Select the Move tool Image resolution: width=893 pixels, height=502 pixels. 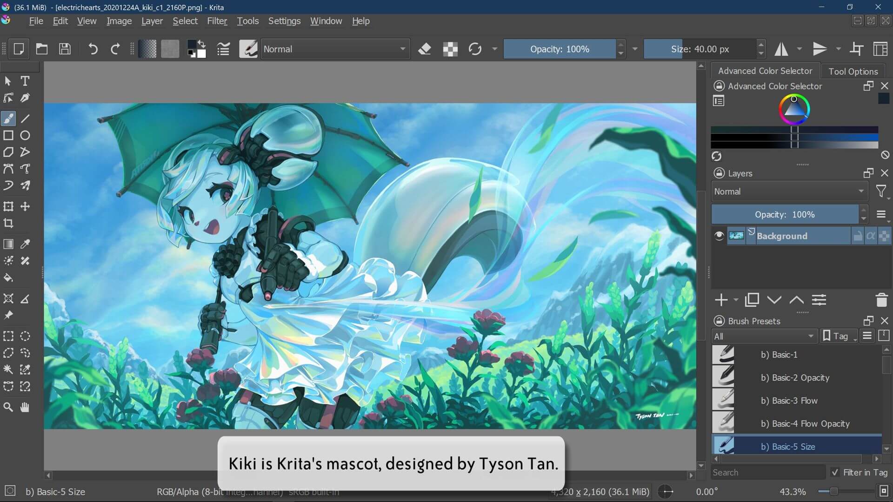26,206
